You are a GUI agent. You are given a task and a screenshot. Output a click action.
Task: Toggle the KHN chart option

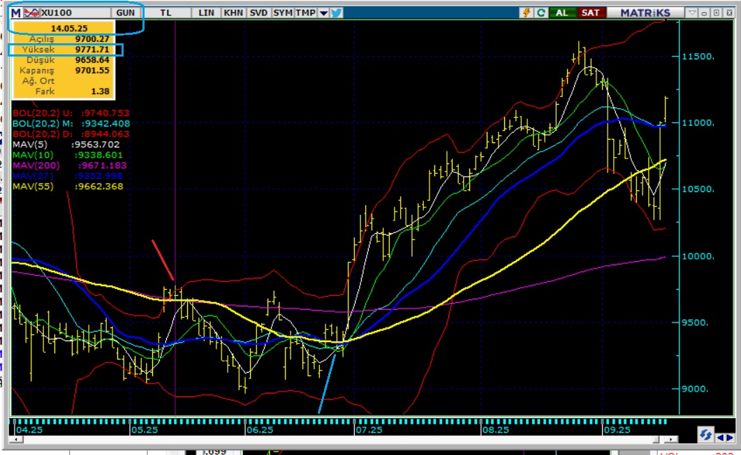click(x=233, y=13)
